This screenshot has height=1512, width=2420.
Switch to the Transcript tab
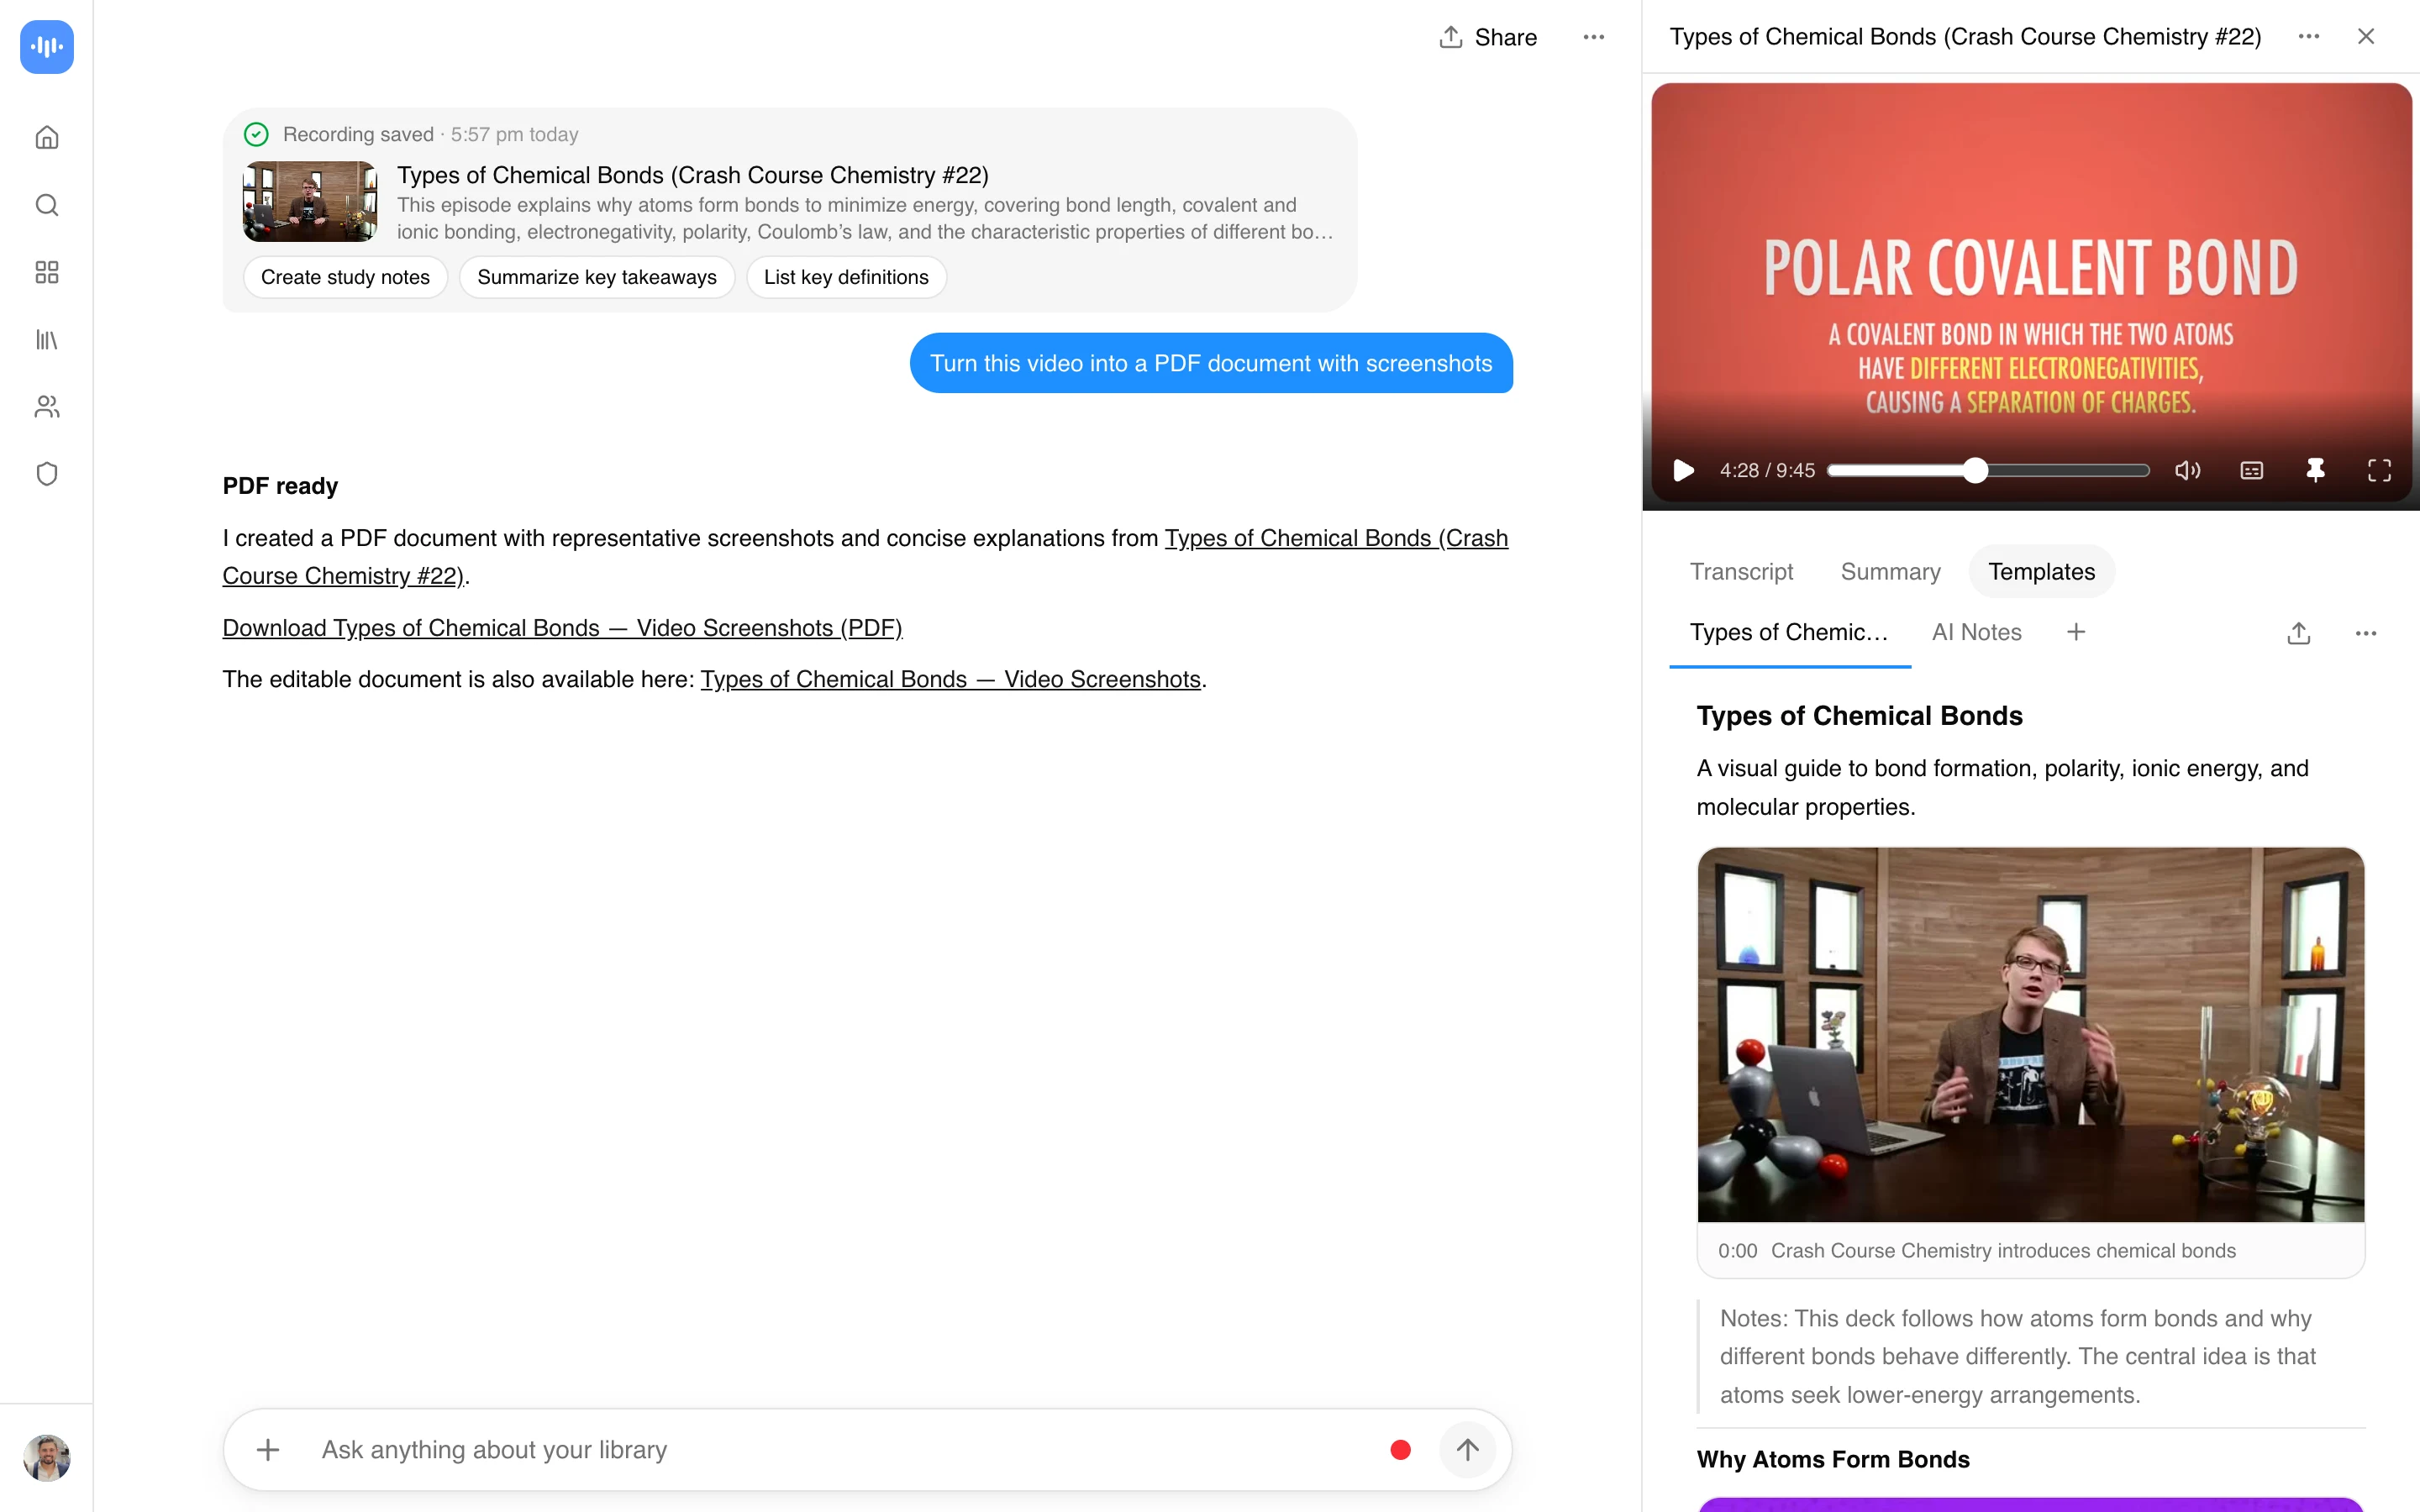point(1742,572)
